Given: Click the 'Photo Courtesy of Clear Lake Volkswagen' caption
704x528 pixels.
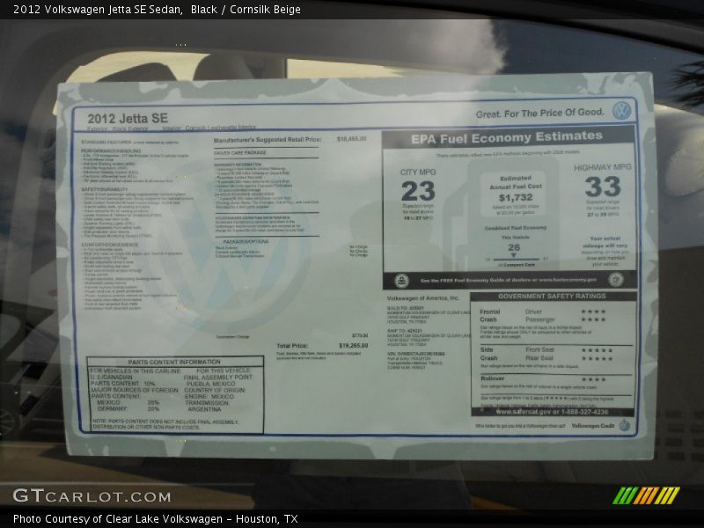Looking at the screenshot, I should click(x=118, y=519).
